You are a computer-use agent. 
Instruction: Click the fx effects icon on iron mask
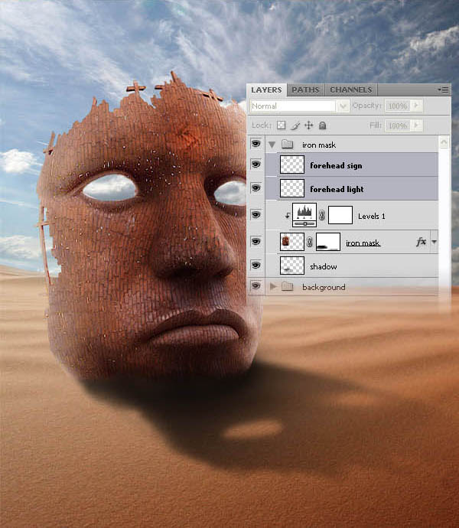421,242
